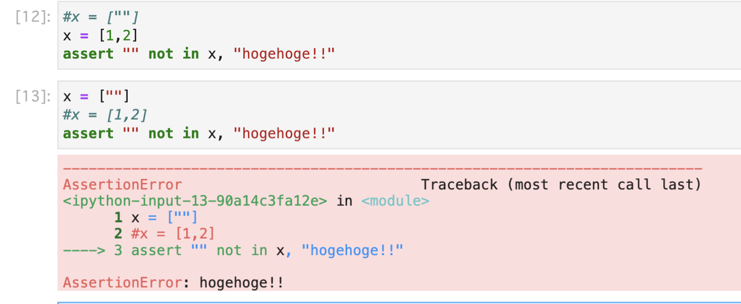Screen dimensions: 741x304
Task: Click the dashed separator line in error output
Action: pyautogui.click(x=383, y=169)
